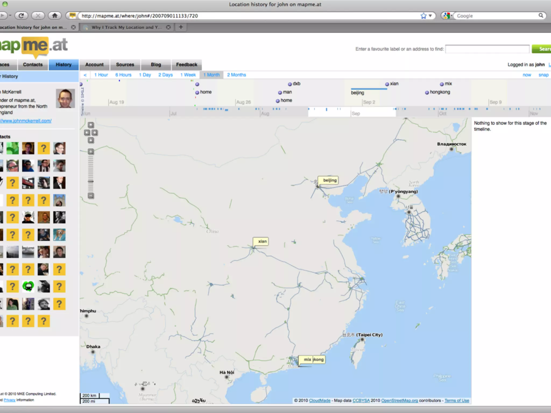Close the 'Why I Track My Location' tab
Viewport: 551px width, 413px height.
pos(168,27)
